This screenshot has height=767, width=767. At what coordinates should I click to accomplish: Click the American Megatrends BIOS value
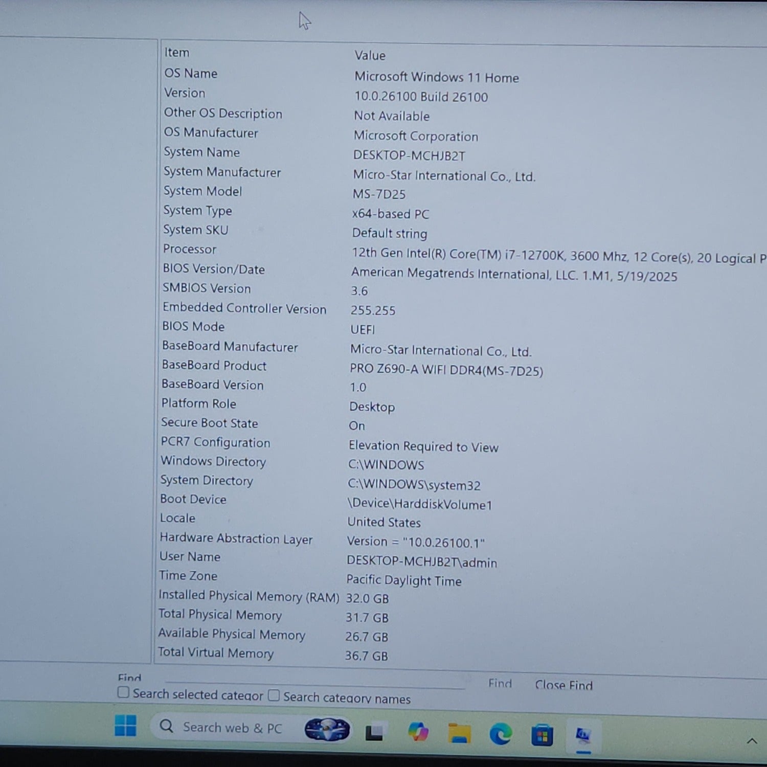[514, 275]
